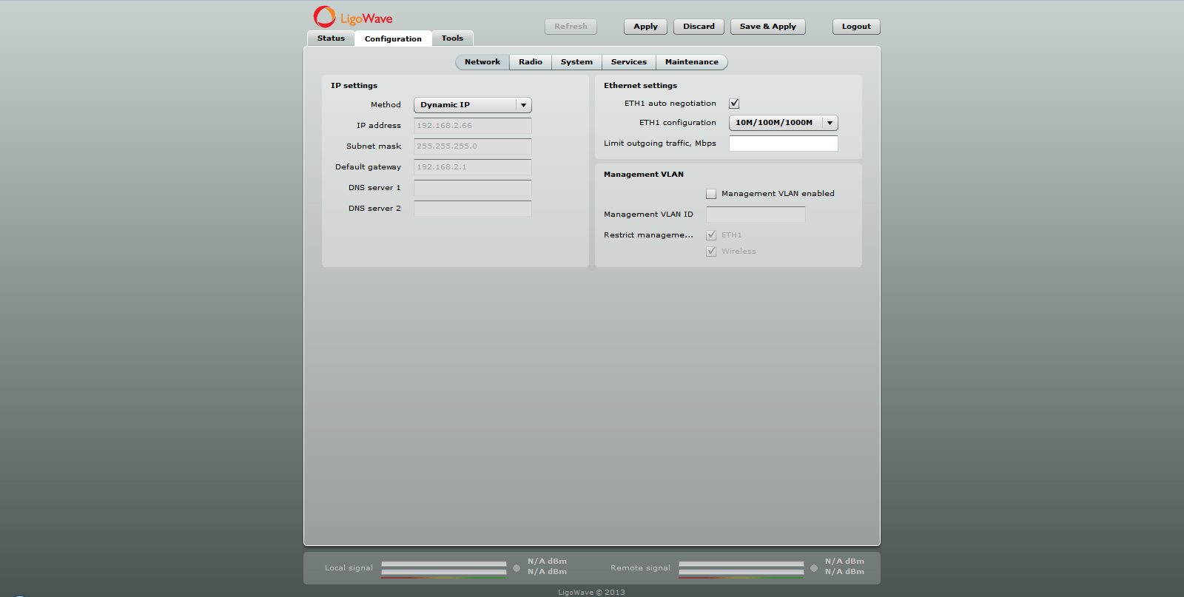Image resolution: width=1184 pixels, height=597 pixels.
Task: Open the Services section
Action: [x=628, y=62]
